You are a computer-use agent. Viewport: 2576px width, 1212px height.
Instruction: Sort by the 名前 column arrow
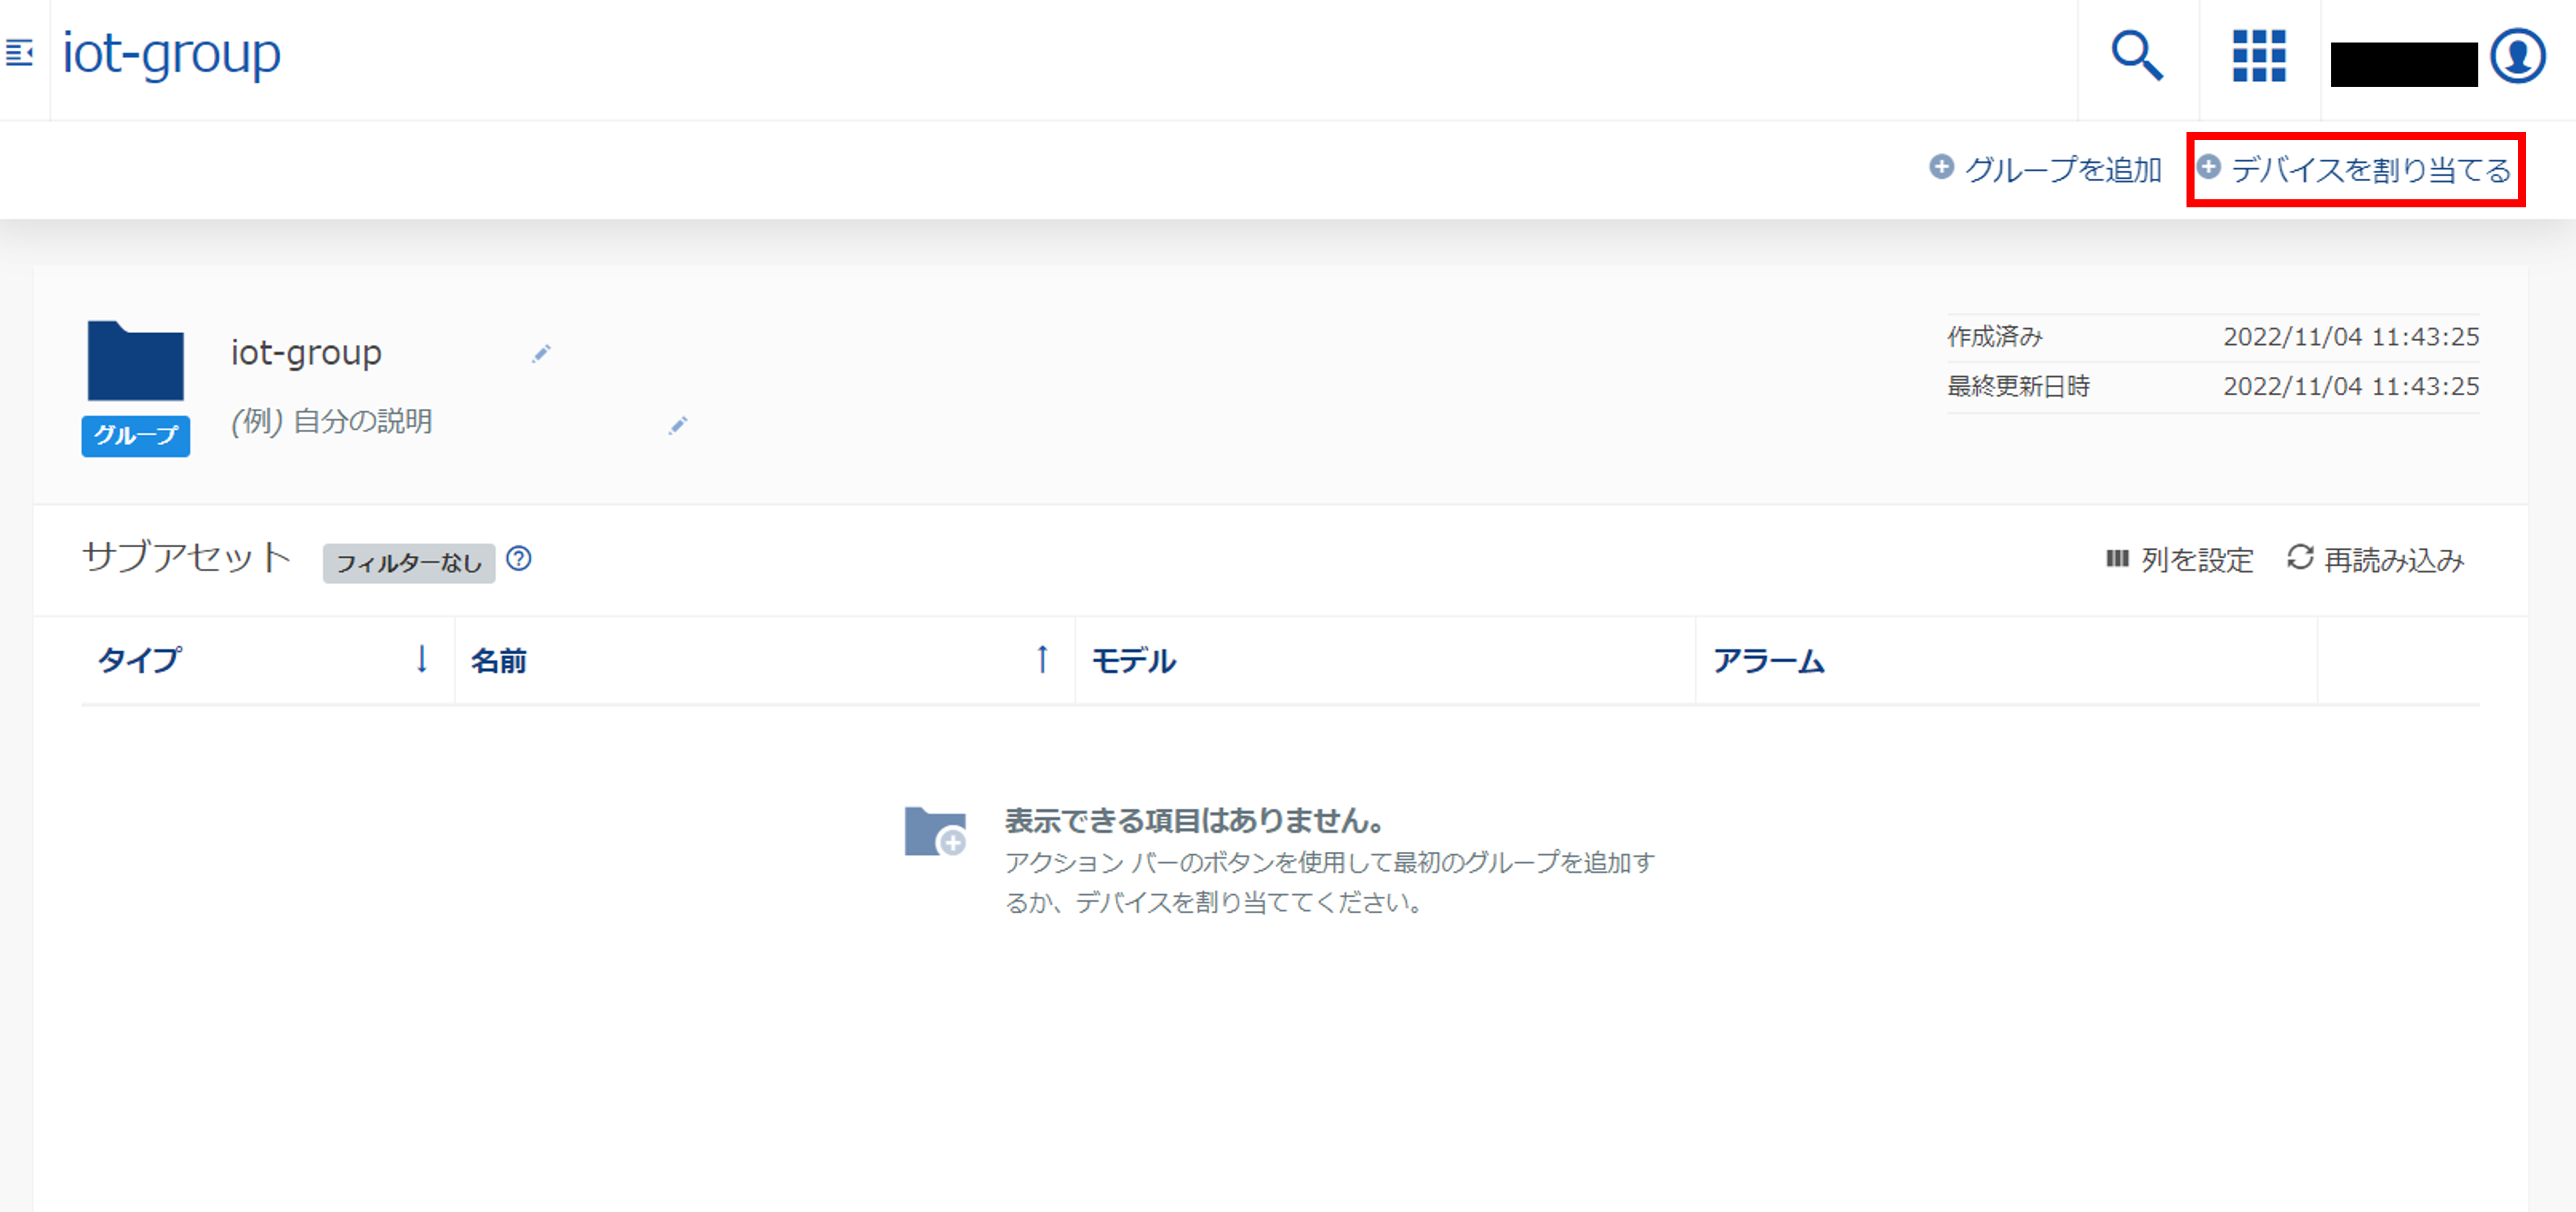coord(1042,659)
